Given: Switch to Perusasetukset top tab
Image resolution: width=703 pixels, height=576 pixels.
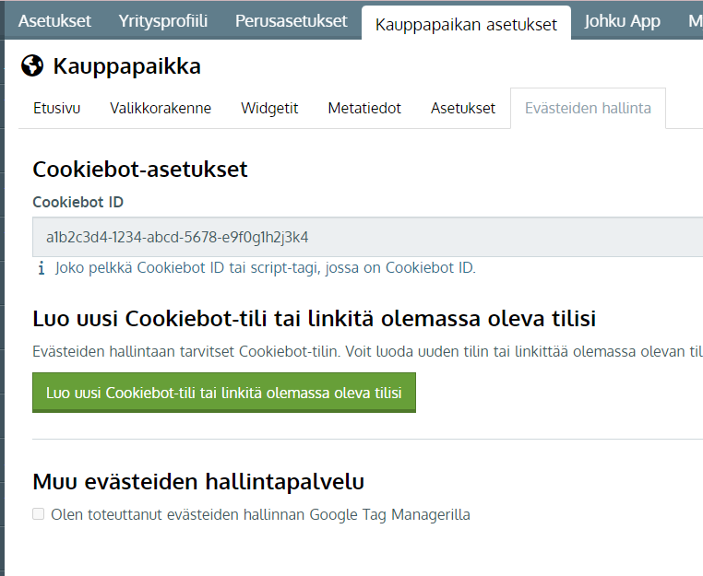Looking at the screenshot, I should [291, 21].
